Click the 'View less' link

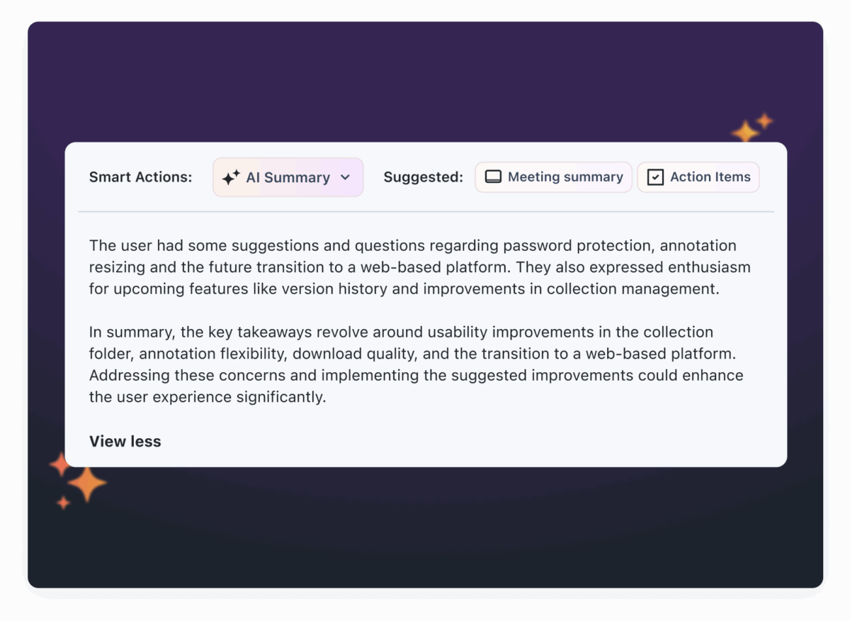[x=125, y=441]
